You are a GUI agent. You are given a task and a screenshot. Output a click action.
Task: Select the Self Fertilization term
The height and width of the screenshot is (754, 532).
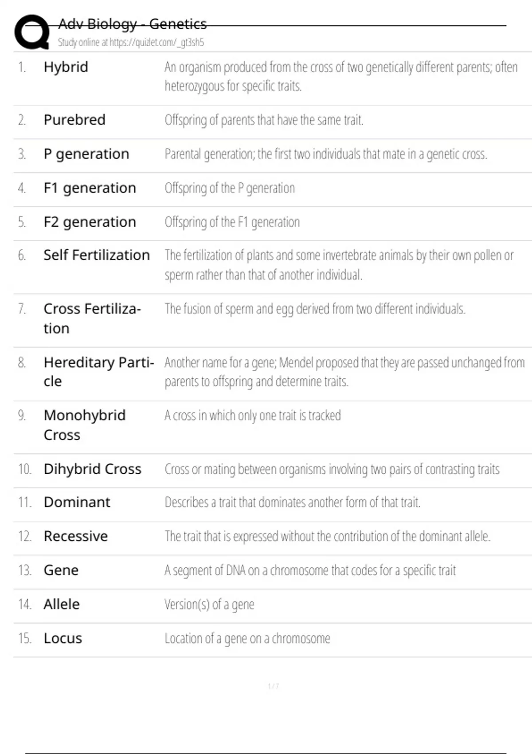point(97,255)
